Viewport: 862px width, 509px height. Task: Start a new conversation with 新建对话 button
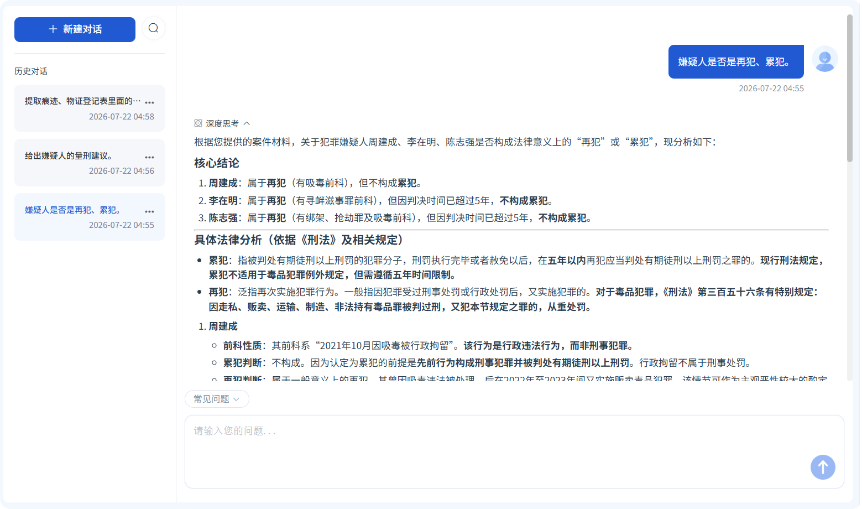click(x=75, y=29)
